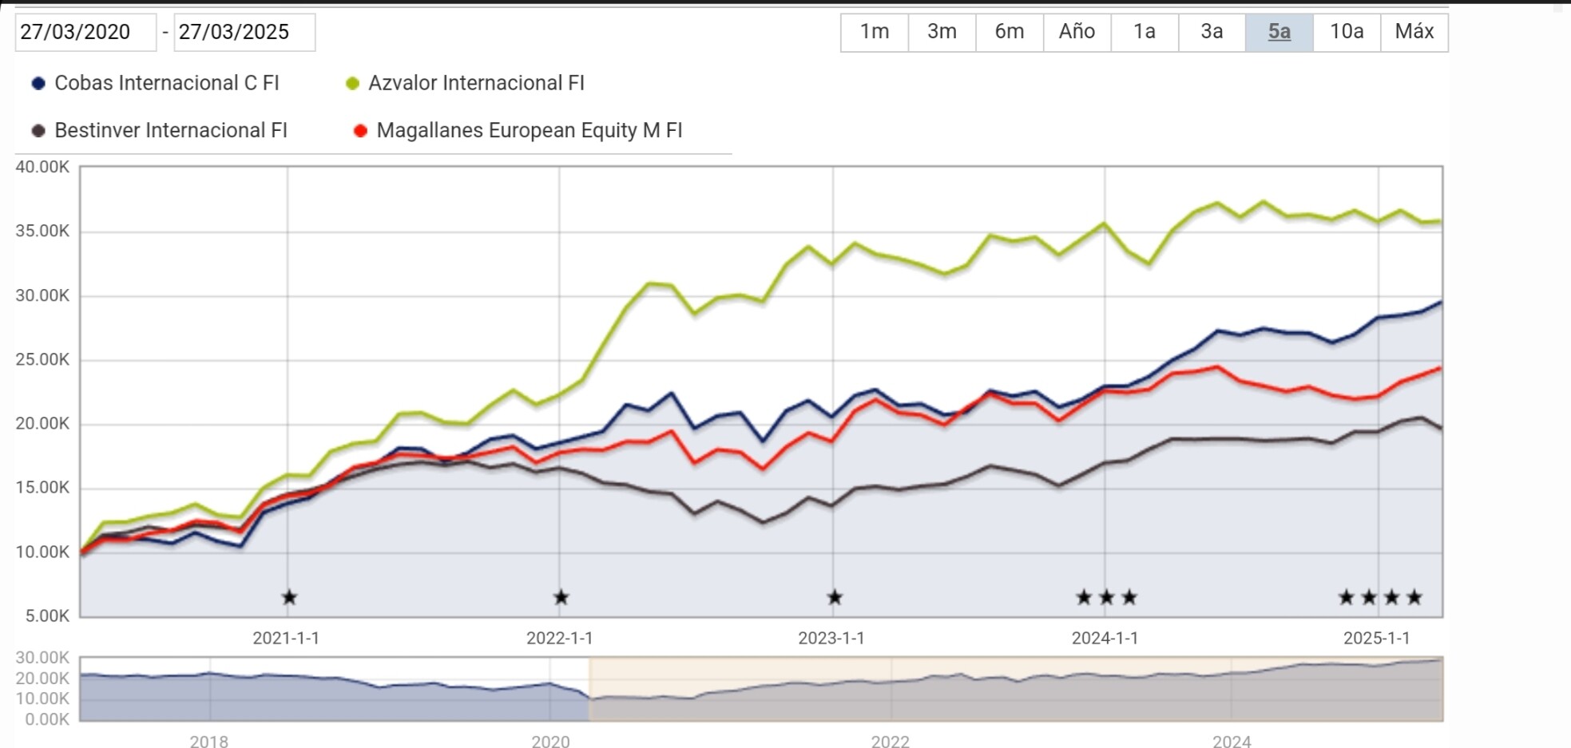Image resolution: width=1571 pixels, height=748 pixels.
Task: Click the 30.00K main chart y-axis label
Action: coord(42,295)
